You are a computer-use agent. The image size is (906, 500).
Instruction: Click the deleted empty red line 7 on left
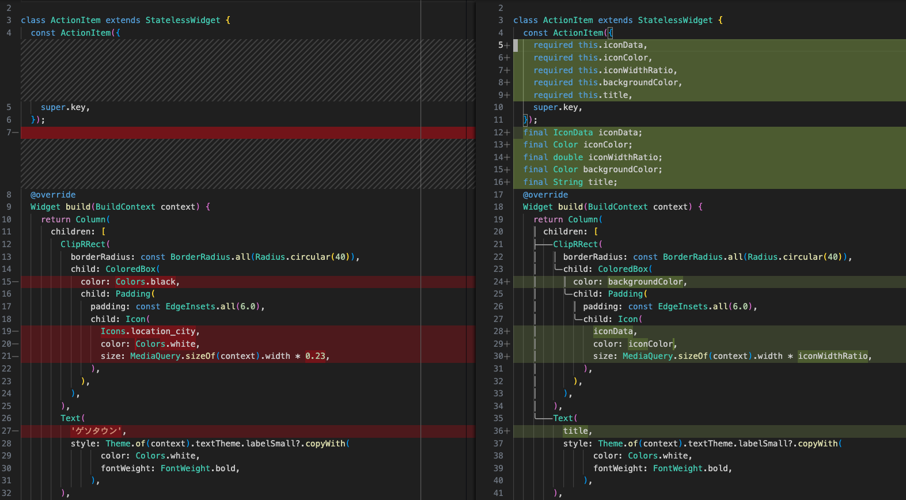230,132
